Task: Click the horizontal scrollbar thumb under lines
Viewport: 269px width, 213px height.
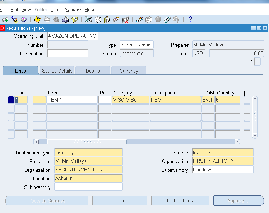Action: click(x=87, y=142)
